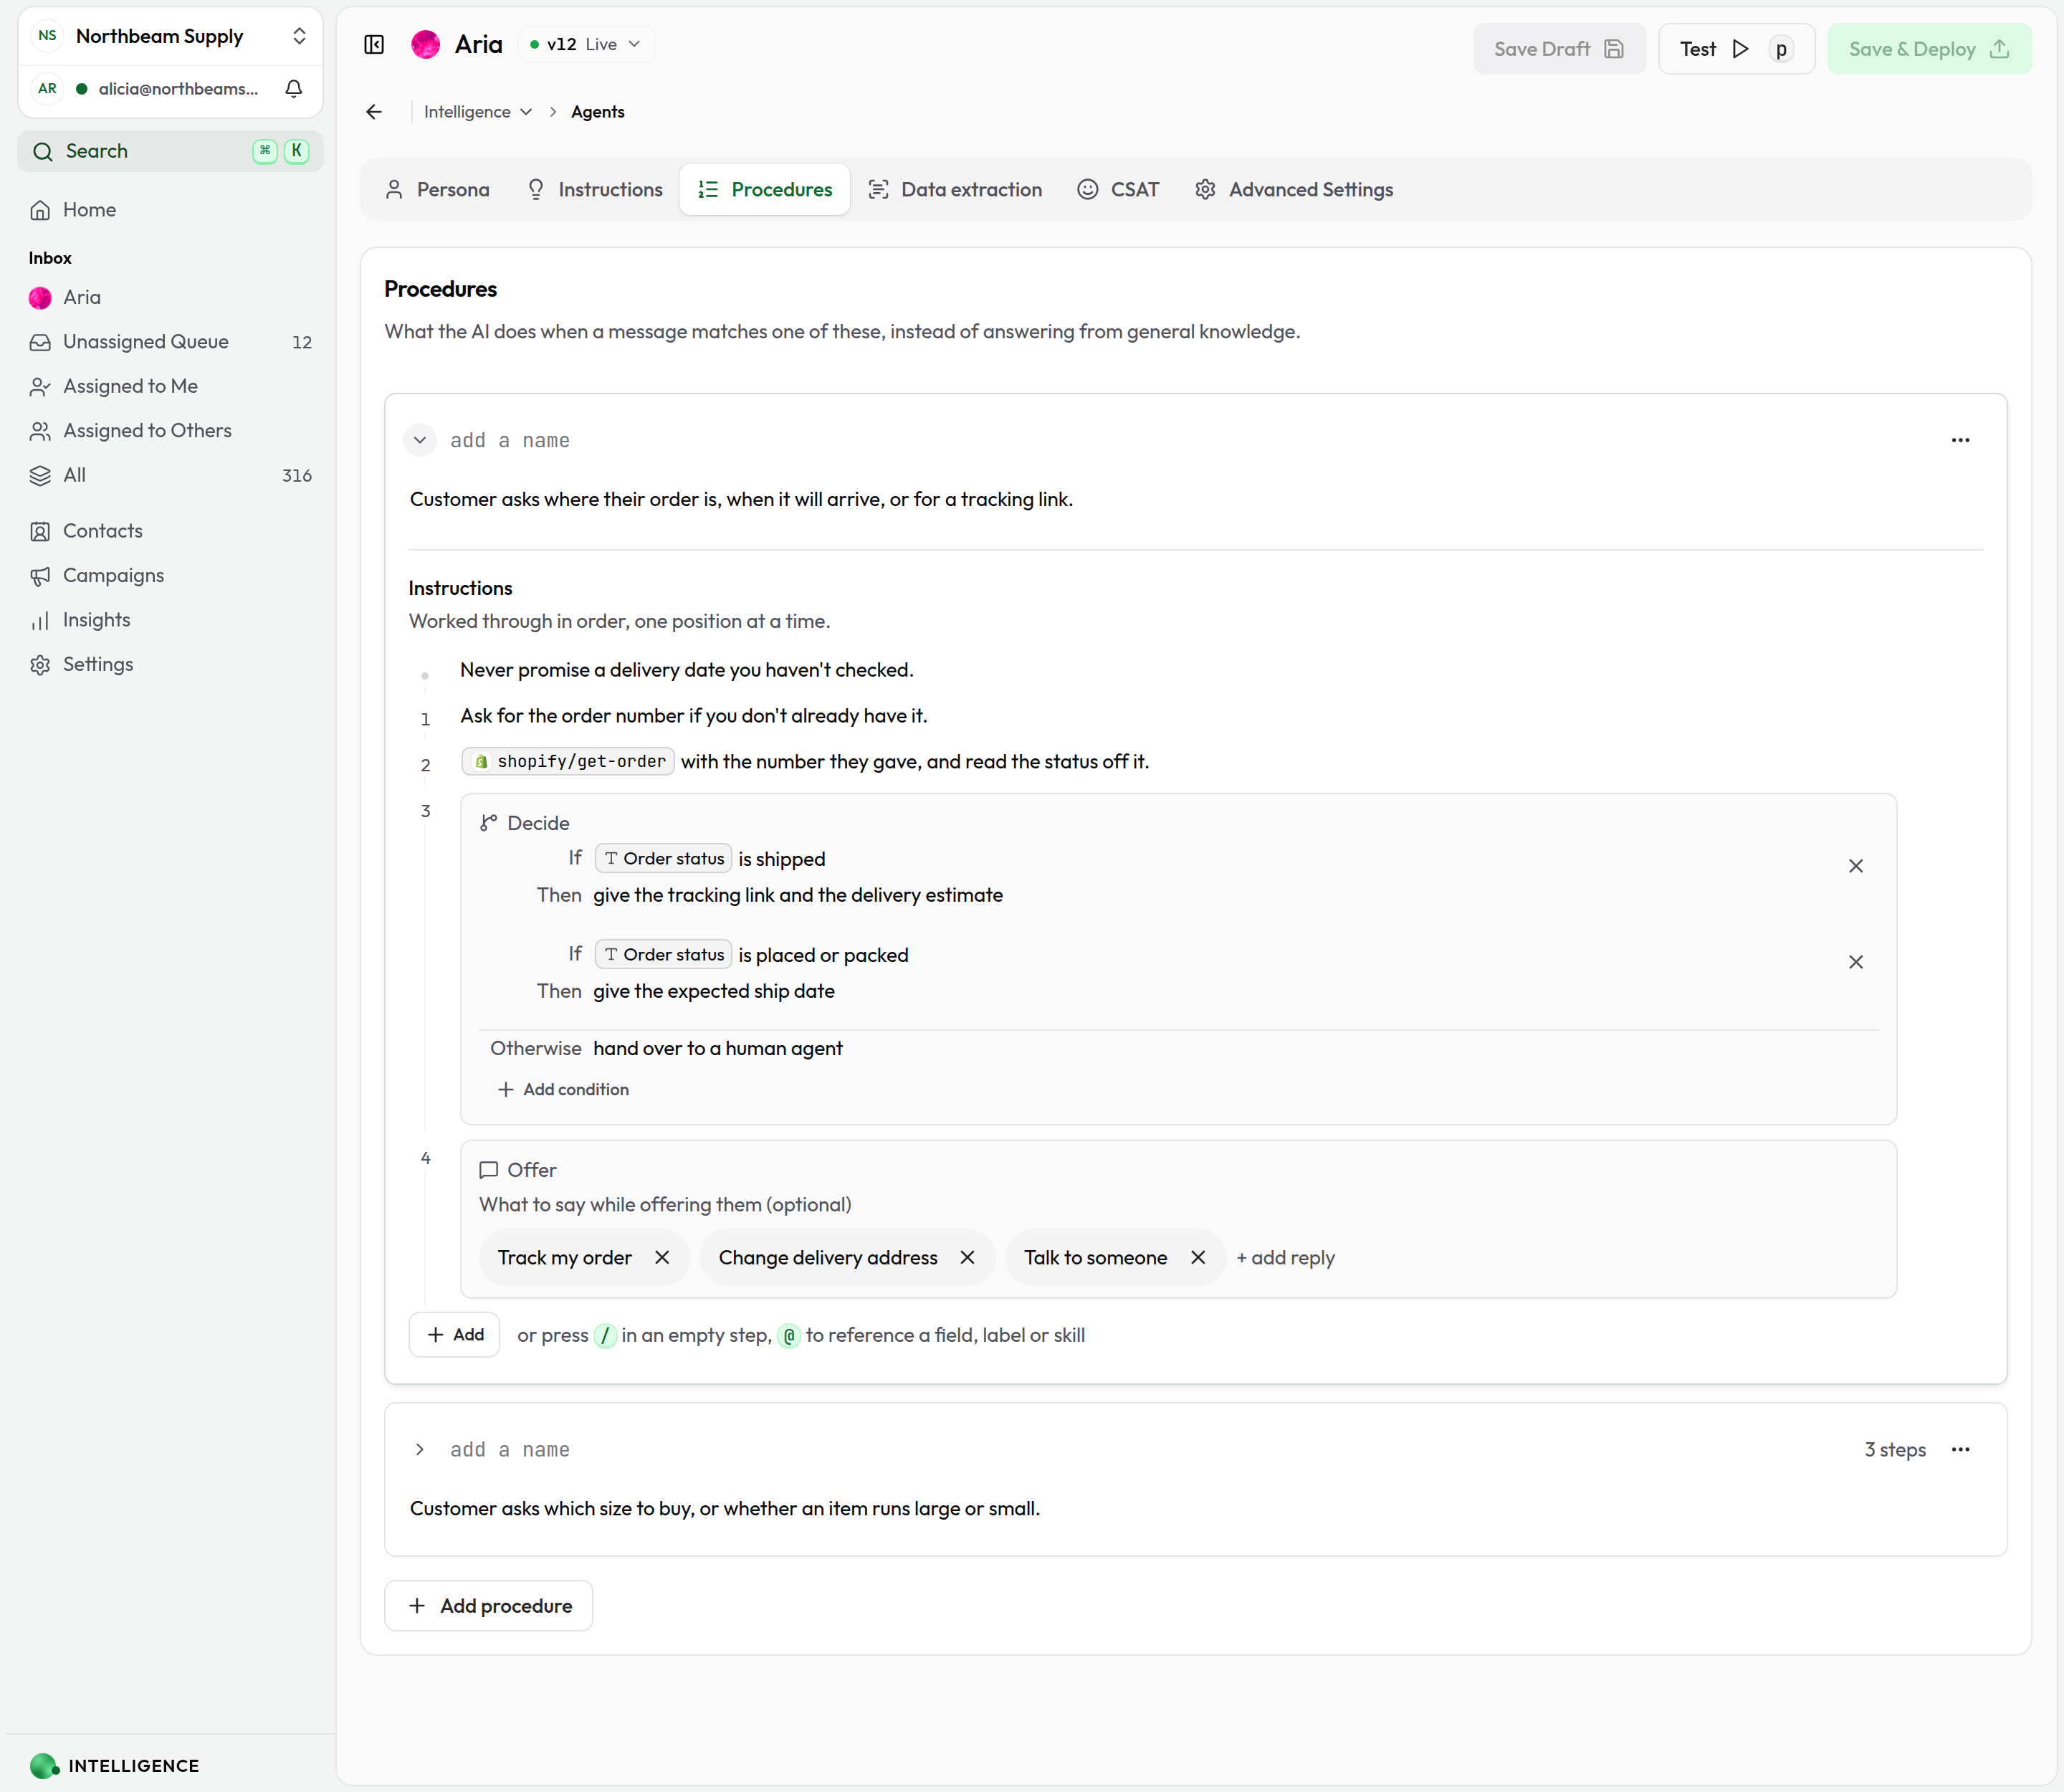
Task: Open Assigned to Me inbox
Action: [170, 386]
